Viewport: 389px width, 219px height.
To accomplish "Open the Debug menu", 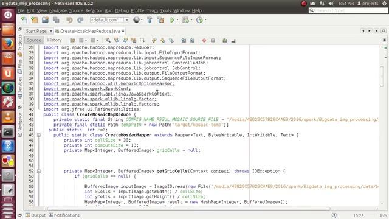I will point(122,10).
